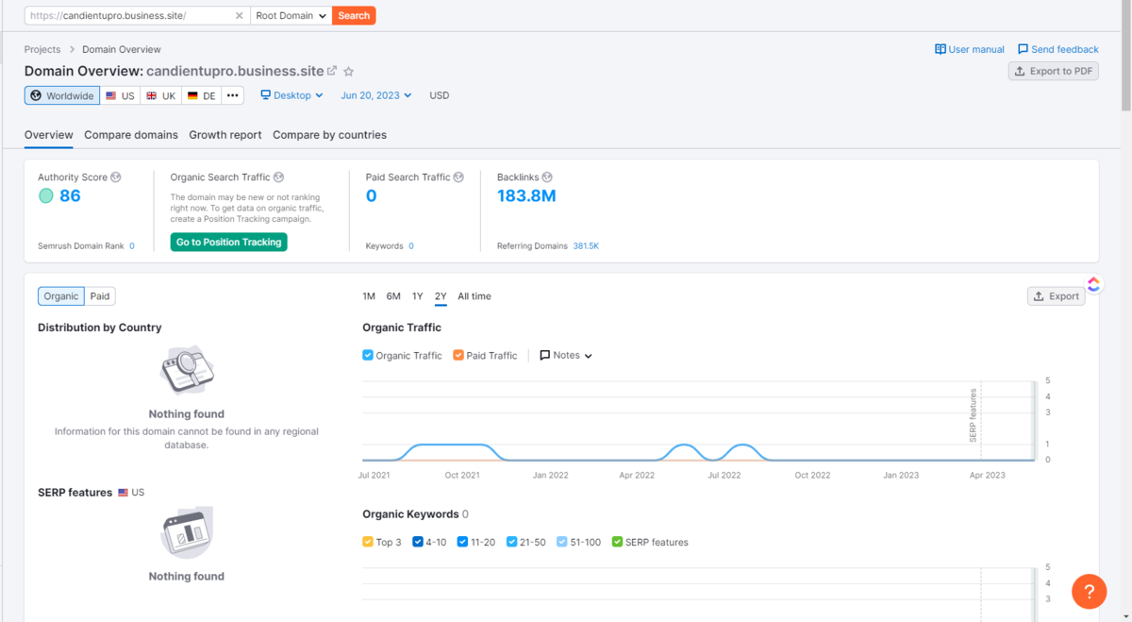Click the orange Search button
1132x622 pixels.
(354, 16)
